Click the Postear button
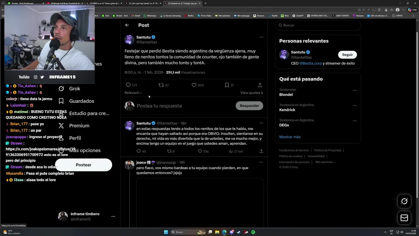The image size is (419, 236). tap(83, 165)
